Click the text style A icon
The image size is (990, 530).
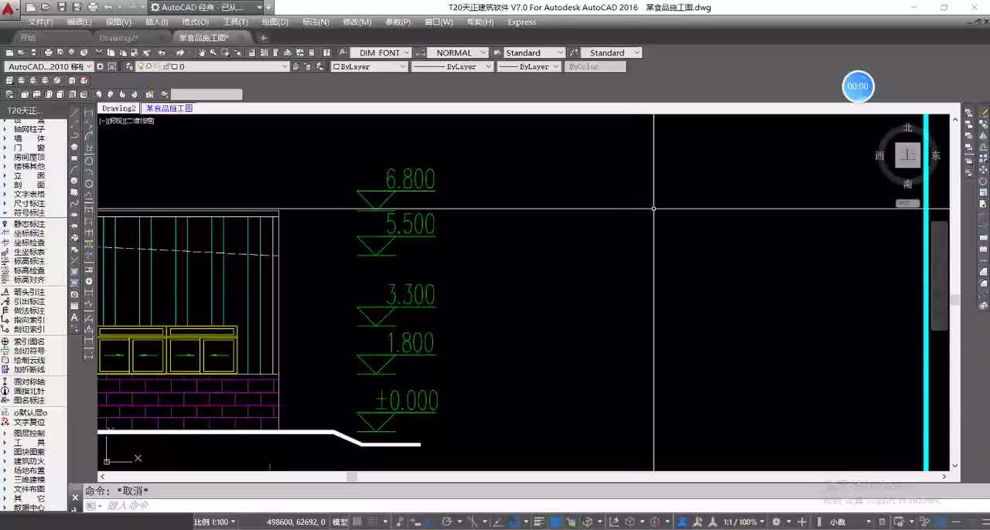tap(343, 53)
